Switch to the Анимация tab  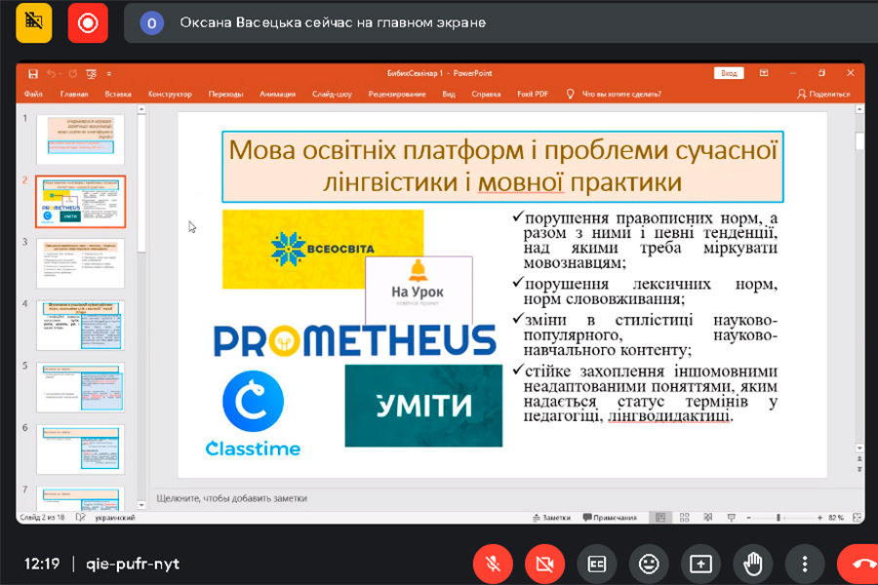[277, 94]
